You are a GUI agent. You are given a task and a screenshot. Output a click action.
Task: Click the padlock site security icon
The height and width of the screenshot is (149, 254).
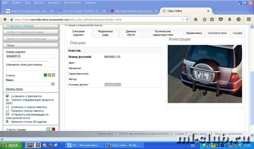[12, 20]
